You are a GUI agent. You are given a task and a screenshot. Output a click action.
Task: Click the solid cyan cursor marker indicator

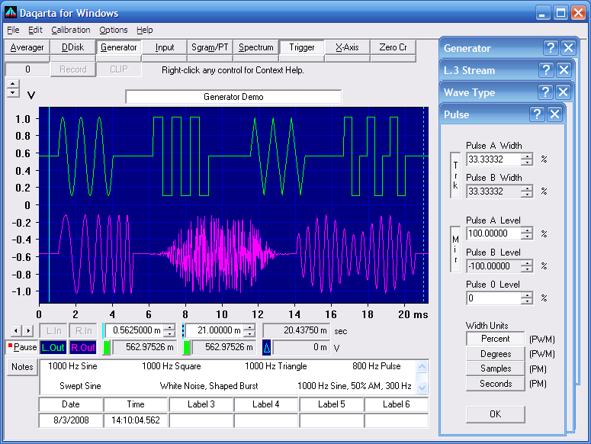tap(104, 330)
